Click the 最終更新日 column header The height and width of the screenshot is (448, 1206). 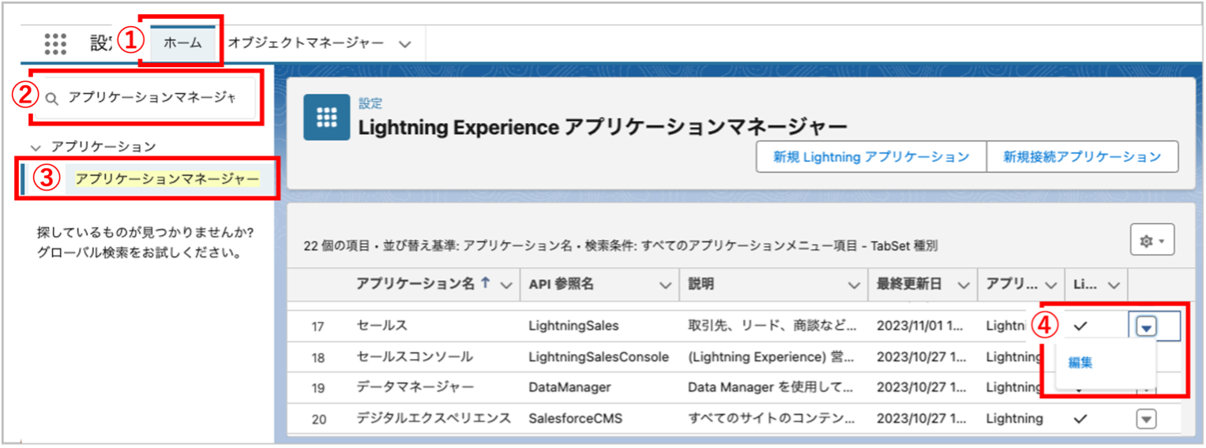(x=909, y=285)
